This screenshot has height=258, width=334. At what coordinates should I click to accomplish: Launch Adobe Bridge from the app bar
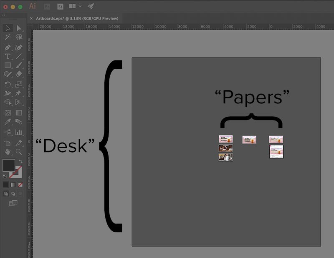47,6
